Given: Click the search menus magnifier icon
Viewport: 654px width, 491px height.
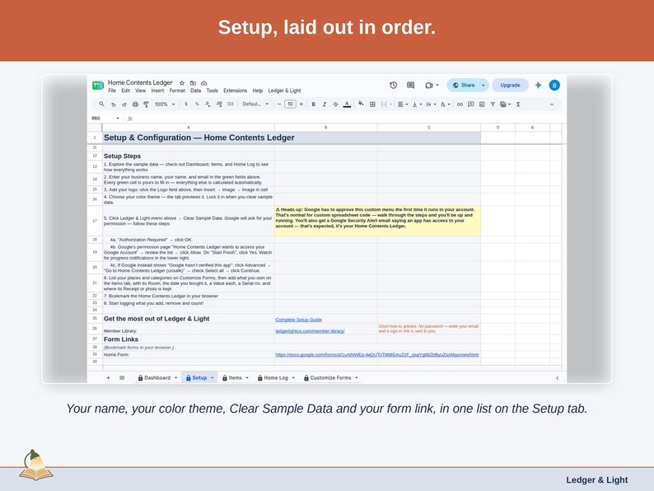Looking at the screenshot, I should [101, 104].
